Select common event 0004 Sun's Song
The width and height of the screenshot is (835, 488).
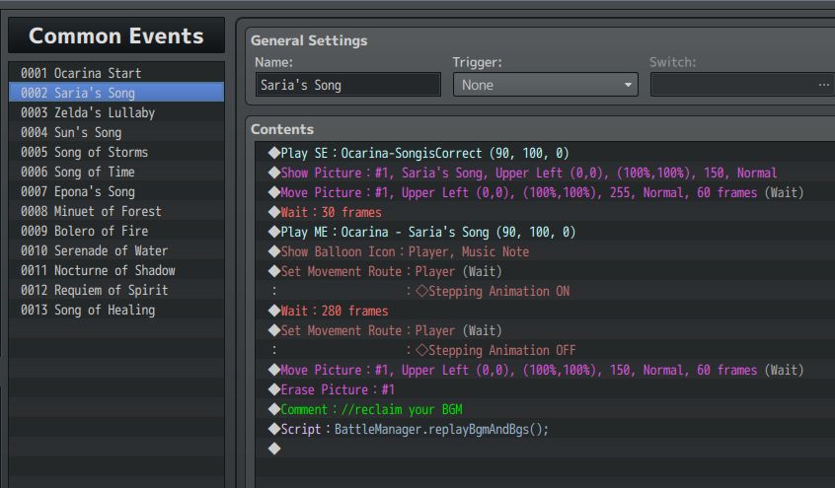coord(116,132)
